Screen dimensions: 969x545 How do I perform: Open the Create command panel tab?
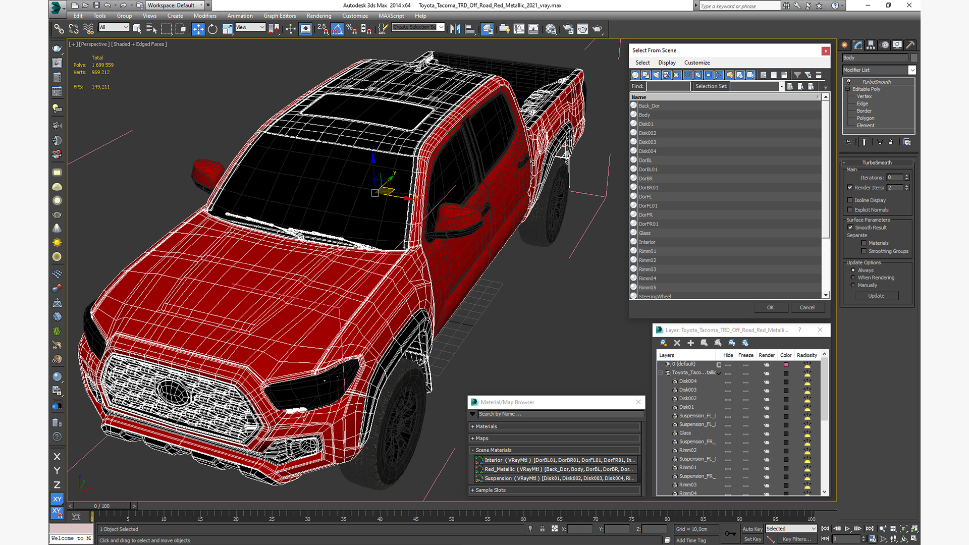pos(845,45)
